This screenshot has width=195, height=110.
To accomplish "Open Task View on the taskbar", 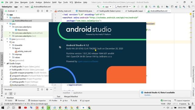I will 14,108.
